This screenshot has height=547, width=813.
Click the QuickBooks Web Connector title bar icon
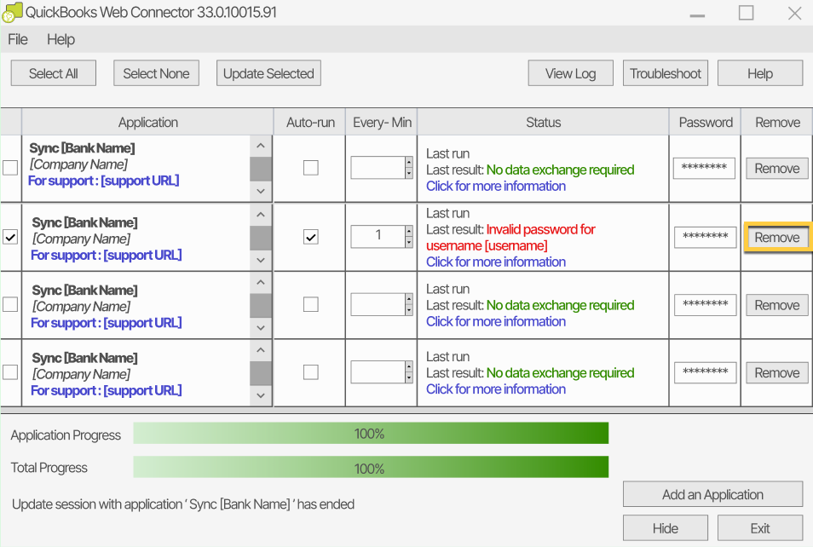pos(12,13)
